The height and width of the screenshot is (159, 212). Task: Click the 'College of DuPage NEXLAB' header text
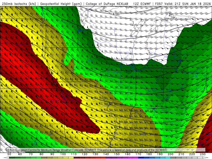click(x=107, y=4)
